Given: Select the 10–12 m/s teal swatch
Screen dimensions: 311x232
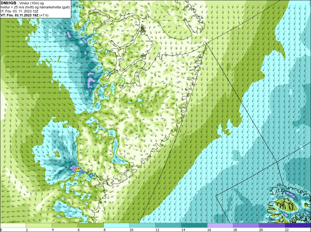Looking at the screenshot, I should click(x=142, y=225).
